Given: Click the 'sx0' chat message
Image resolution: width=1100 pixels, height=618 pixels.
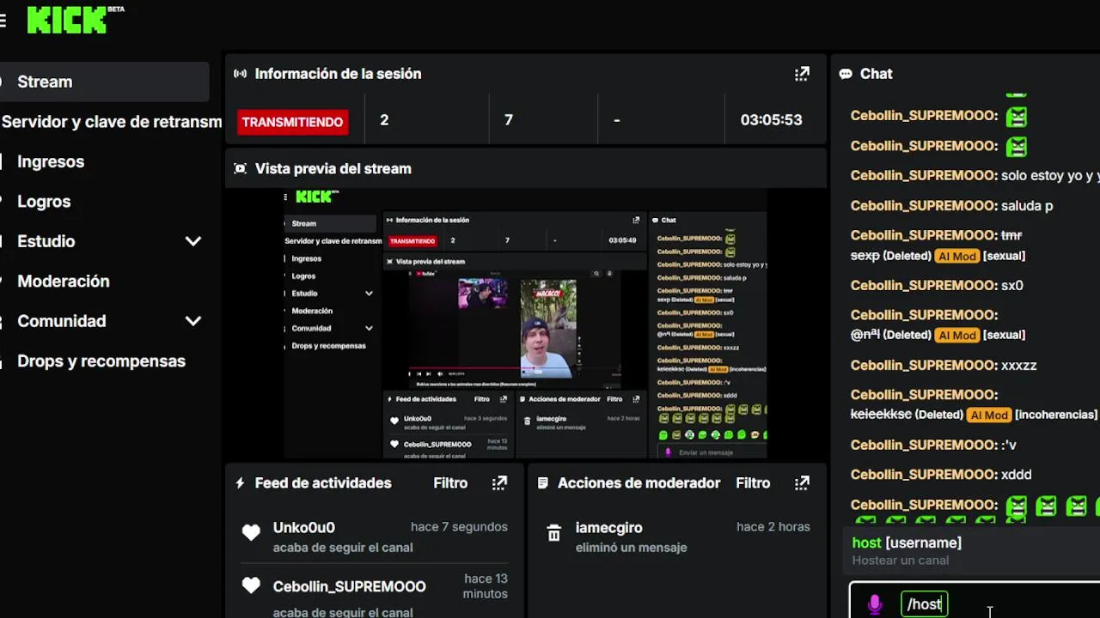Looking at the screenshot, I should (1012, 286).
